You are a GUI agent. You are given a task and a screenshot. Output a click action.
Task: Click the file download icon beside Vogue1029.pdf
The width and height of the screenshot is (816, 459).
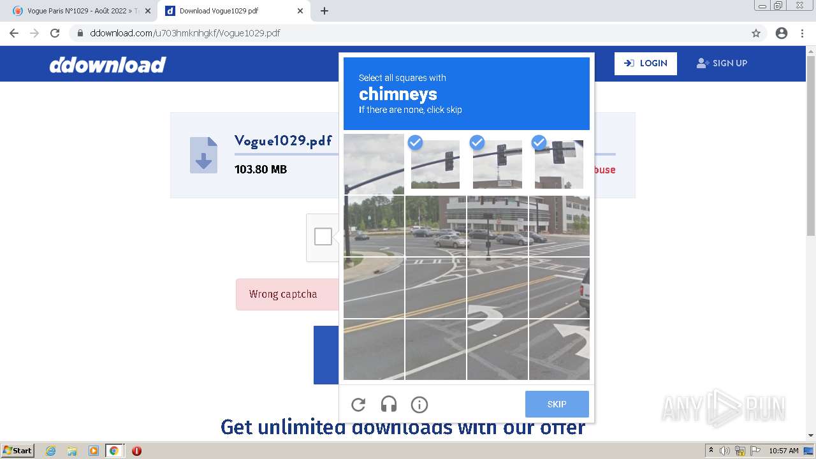(203, 155)
